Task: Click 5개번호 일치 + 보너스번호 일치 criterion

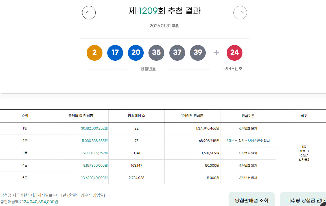Action: pos(248,141)
